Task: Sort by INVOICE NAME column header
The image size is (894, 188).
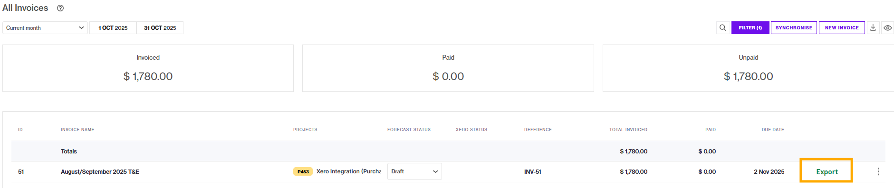Action: click(77, 130)
